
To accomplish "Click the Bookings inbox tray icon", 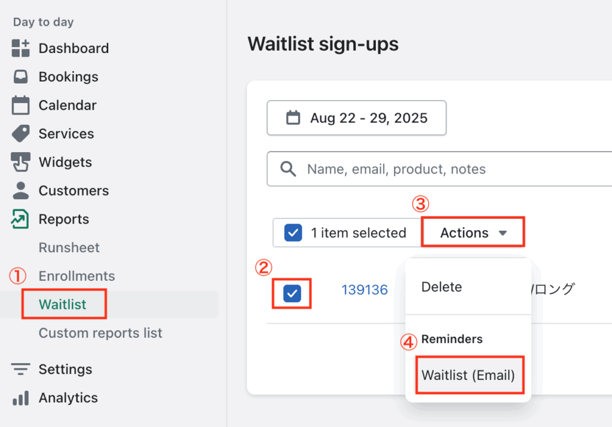I will tap(21, 77).
